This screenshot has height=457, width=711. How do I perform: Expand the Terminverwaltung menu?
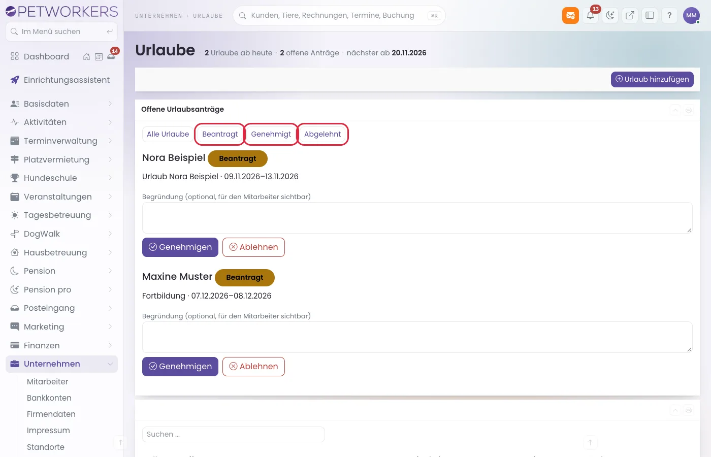click(x=61, y=141)
